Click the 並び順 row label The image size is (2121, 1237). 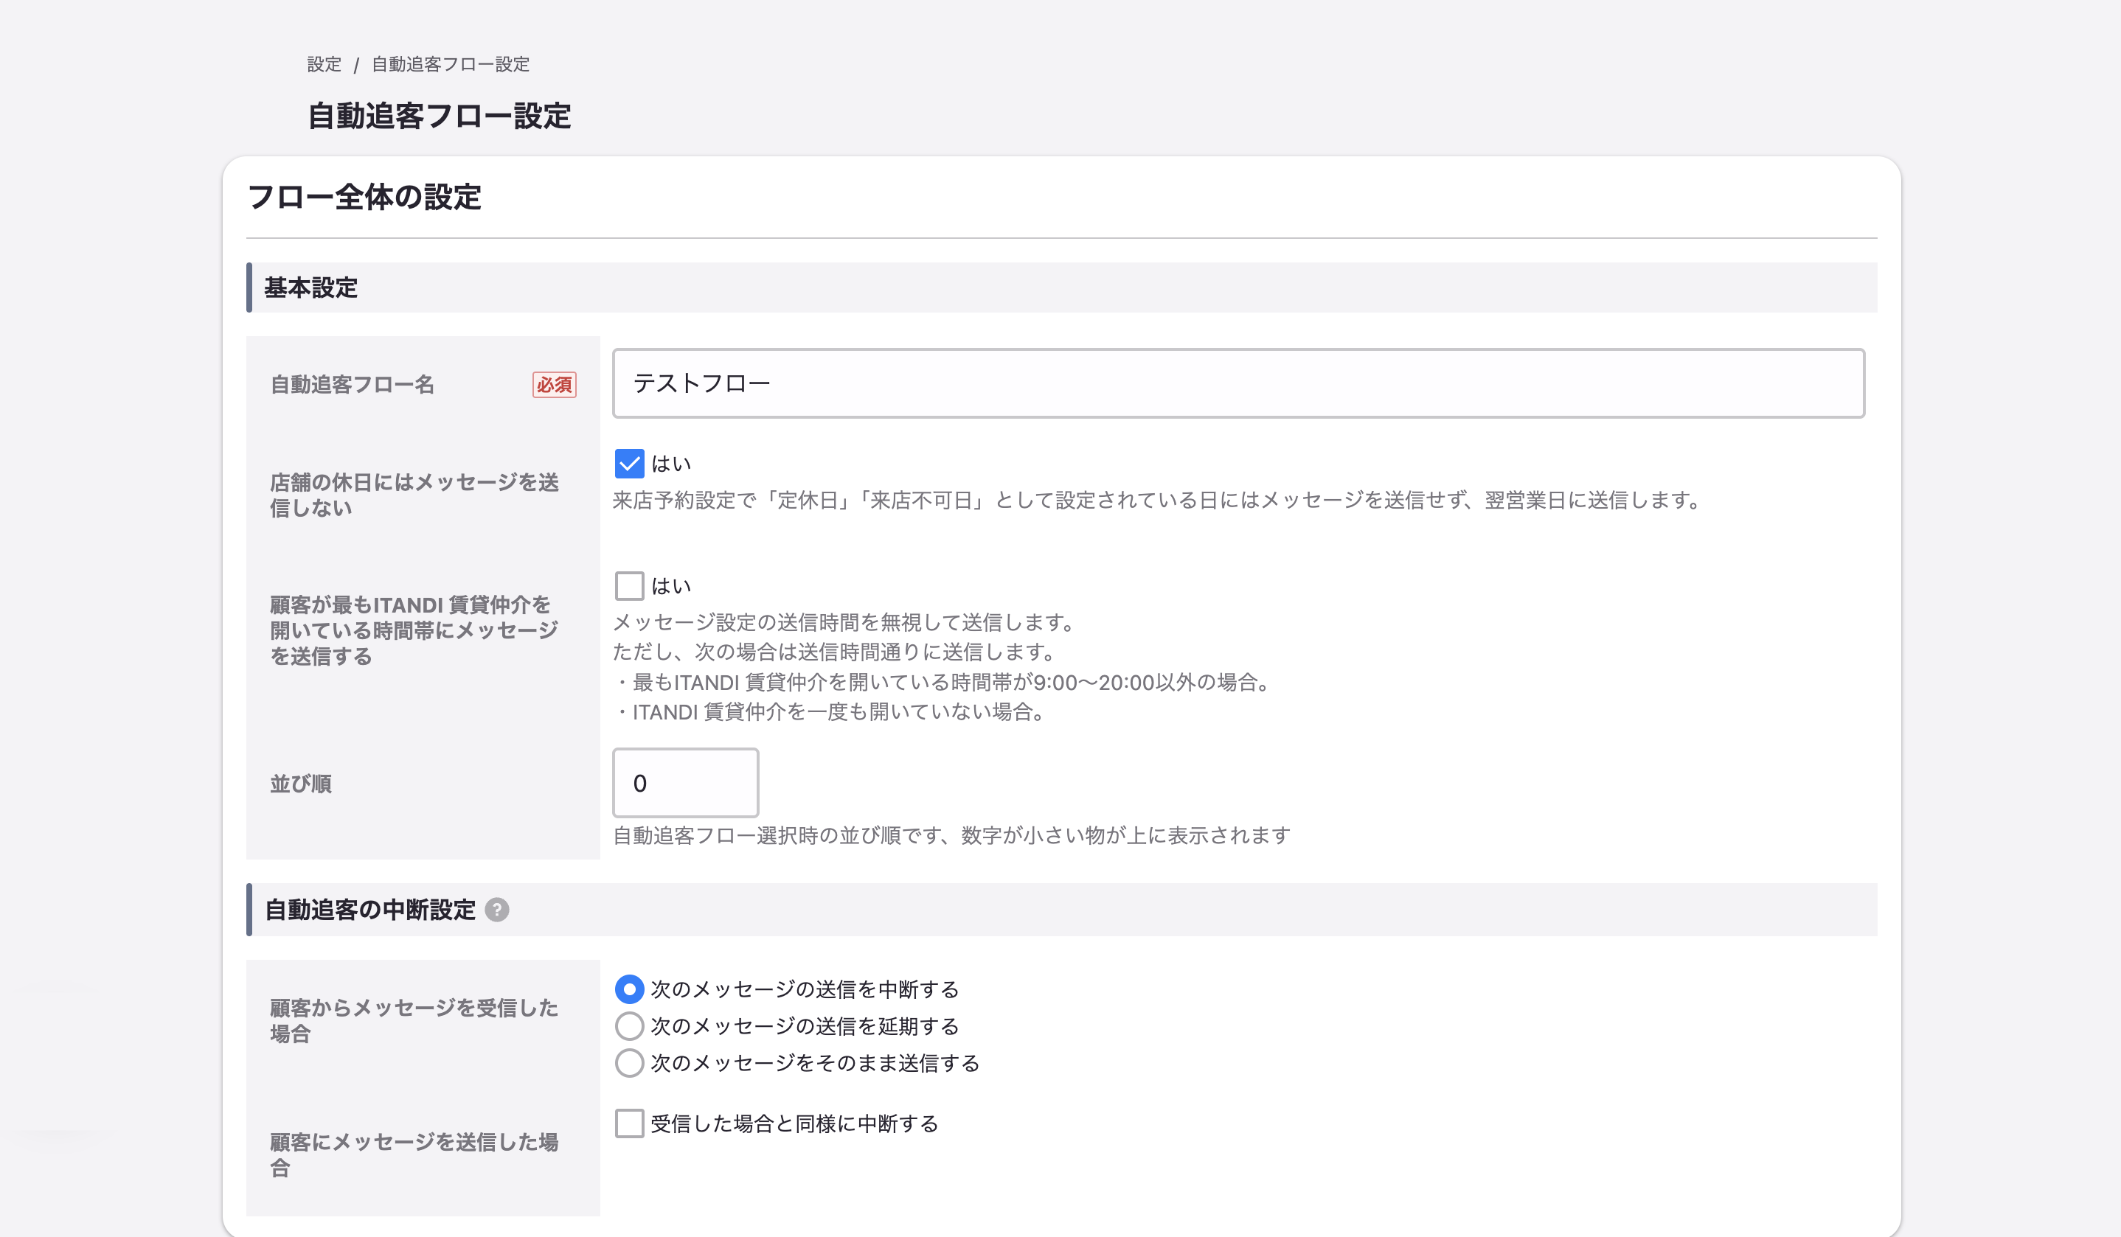click(x=300, y=784)
